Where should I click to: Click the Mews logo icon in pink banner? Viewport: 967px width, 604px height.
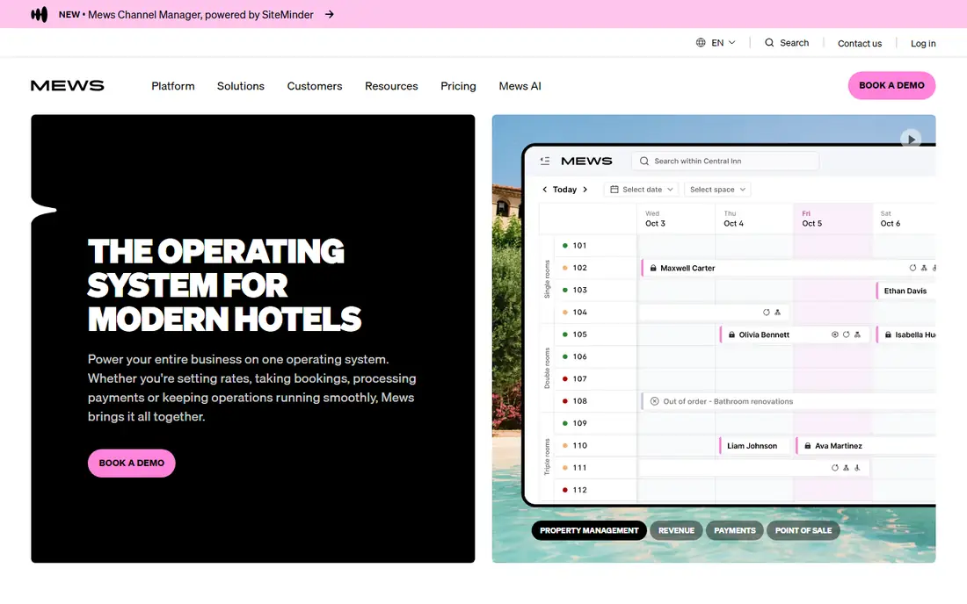[x=39, y=14]
